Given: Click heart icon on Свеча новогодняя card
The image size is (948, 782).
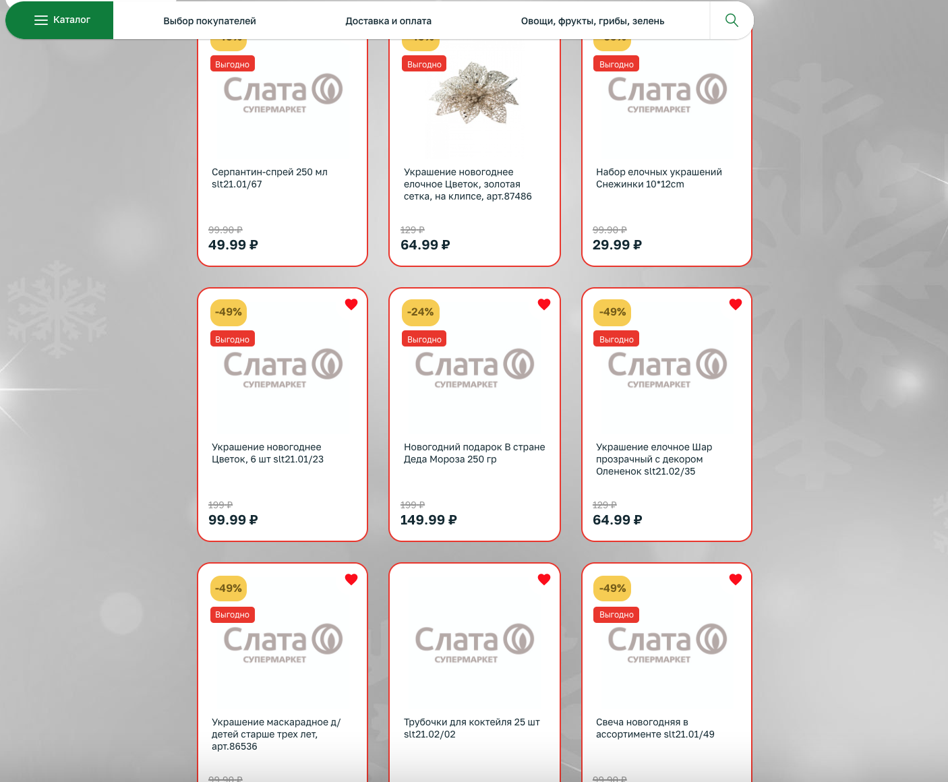Looking at the screenshot, I should pyautogui.click(x=736, y=579).
